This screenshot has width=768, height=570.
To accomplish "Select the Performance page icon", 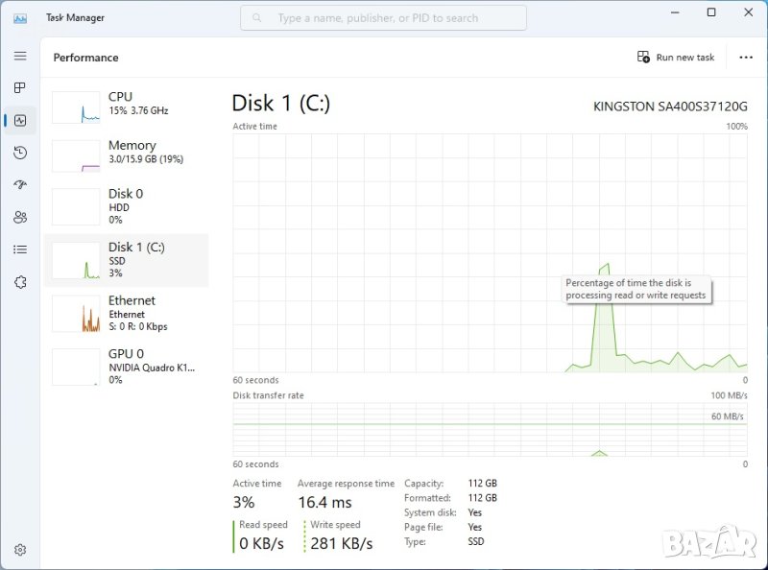I will tap(20, 120).
